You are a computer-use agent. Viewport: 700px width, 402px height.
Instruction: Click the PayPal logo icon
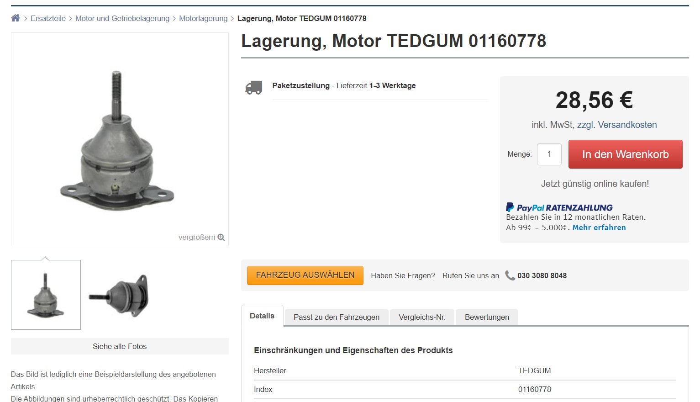tap(510, 207)
